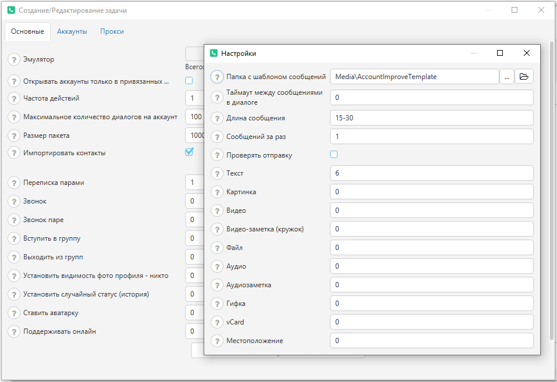Maximize the Настройки dialog

[x=500, y=53]
